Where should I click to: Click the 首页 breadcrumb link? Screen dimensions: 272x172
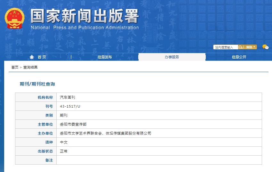[15, 67]
